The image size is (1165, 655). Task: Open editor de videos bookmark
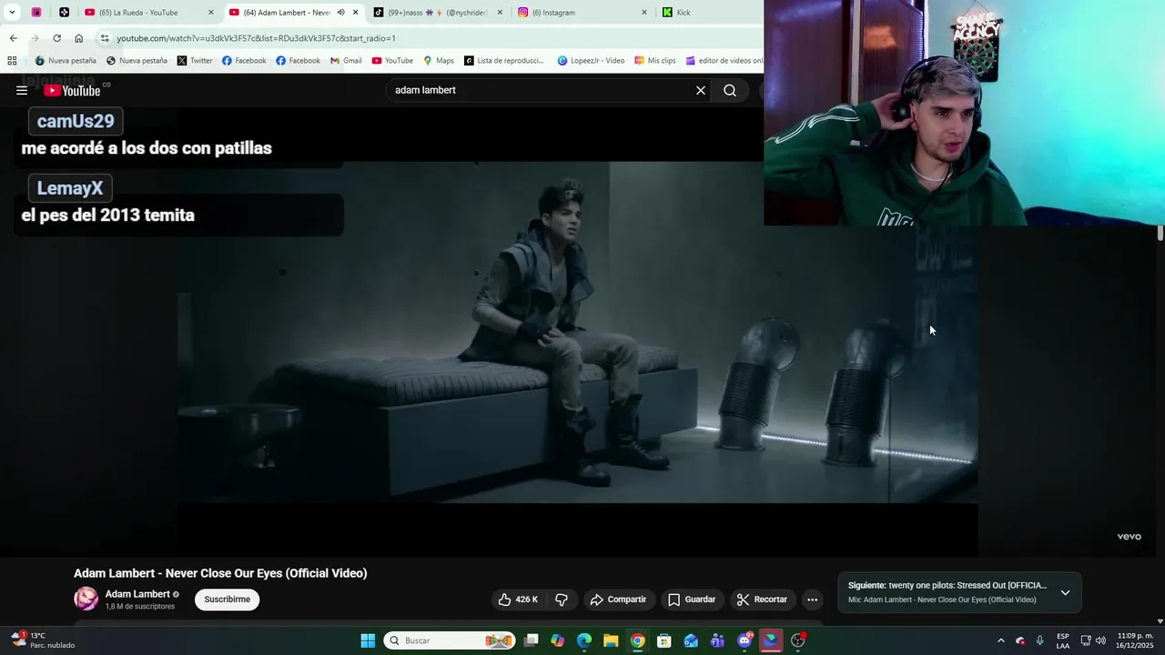click(724, 61)
